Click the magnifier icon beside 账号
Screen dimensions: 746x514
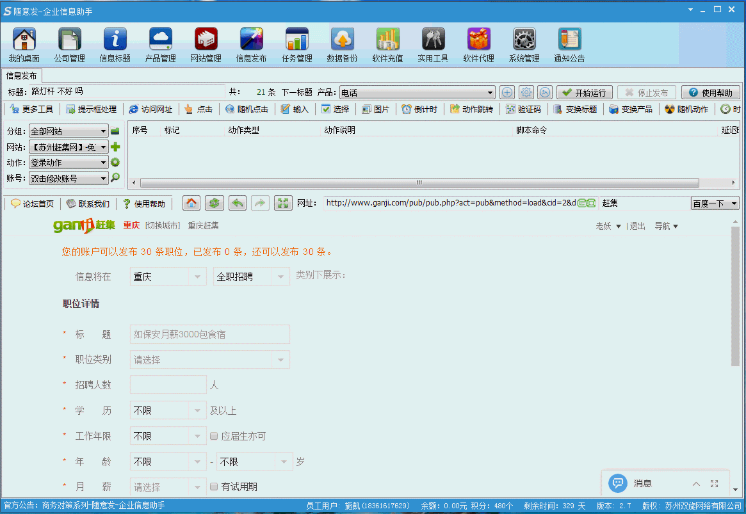[x=115, y=178]
